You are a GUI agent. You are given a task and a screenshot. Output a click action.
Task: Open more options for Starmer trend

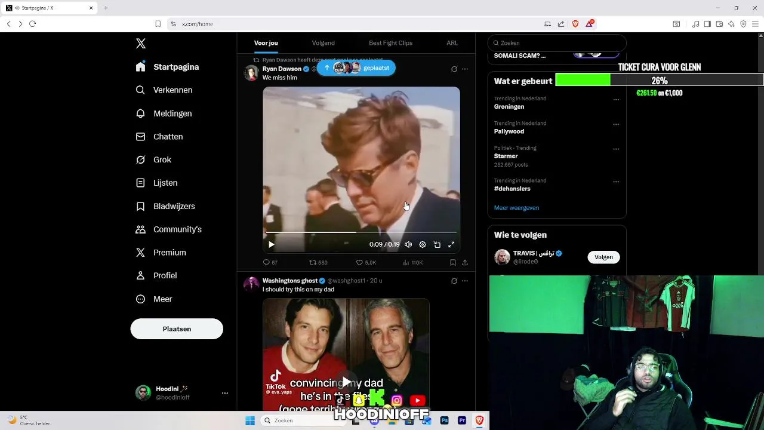pyautogui.click(x=616, y=149)
